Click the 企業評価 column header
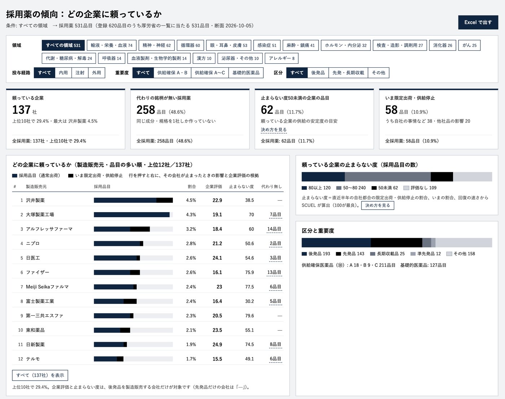The width and height of the screenshot is (505, 399). (214, 187)
